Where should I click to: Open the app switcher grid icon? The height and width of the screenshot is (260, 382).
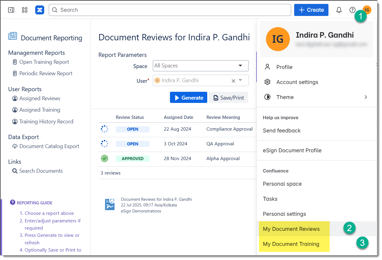click(x=25, y=10)
